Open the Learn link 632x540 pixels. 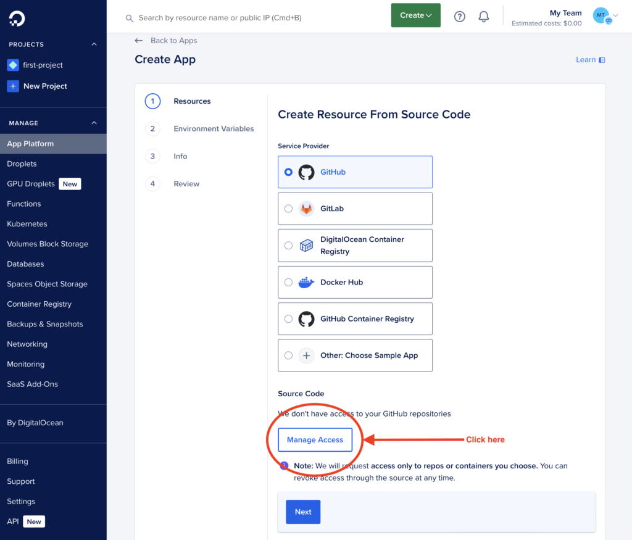coord(586,60)
